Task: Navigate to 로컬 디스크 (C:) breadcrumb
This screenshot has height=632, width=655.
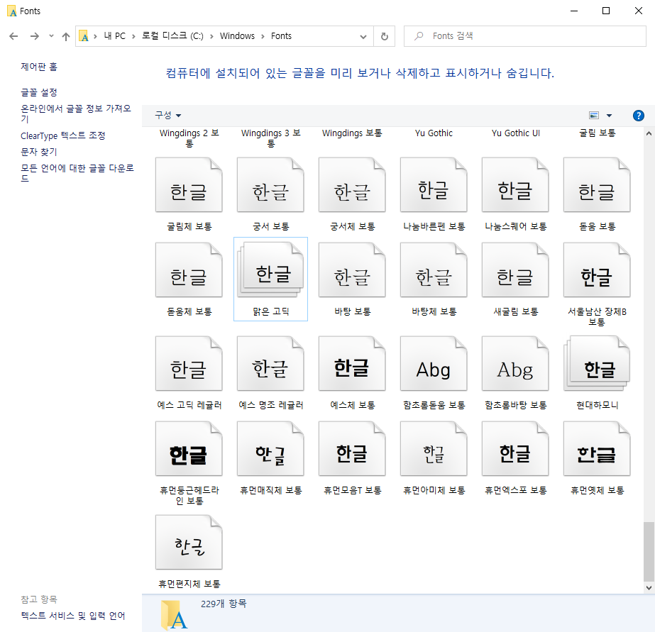Action: 172,36
